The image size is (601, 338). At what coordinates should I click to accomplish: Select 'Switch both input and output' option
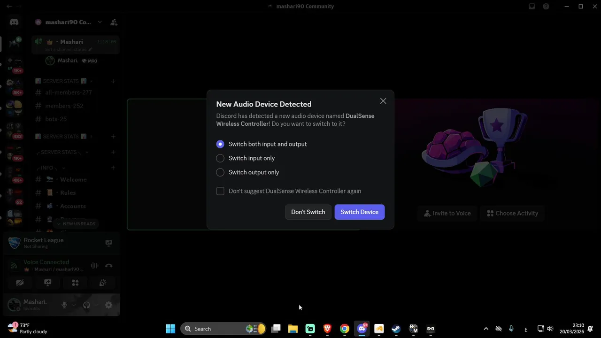pos(262,144)
